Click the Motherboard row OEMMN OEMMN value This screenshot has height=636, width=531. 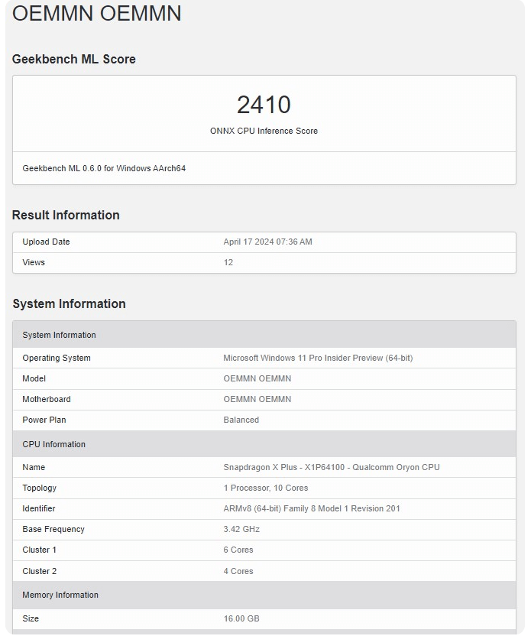tap(257, 399)
